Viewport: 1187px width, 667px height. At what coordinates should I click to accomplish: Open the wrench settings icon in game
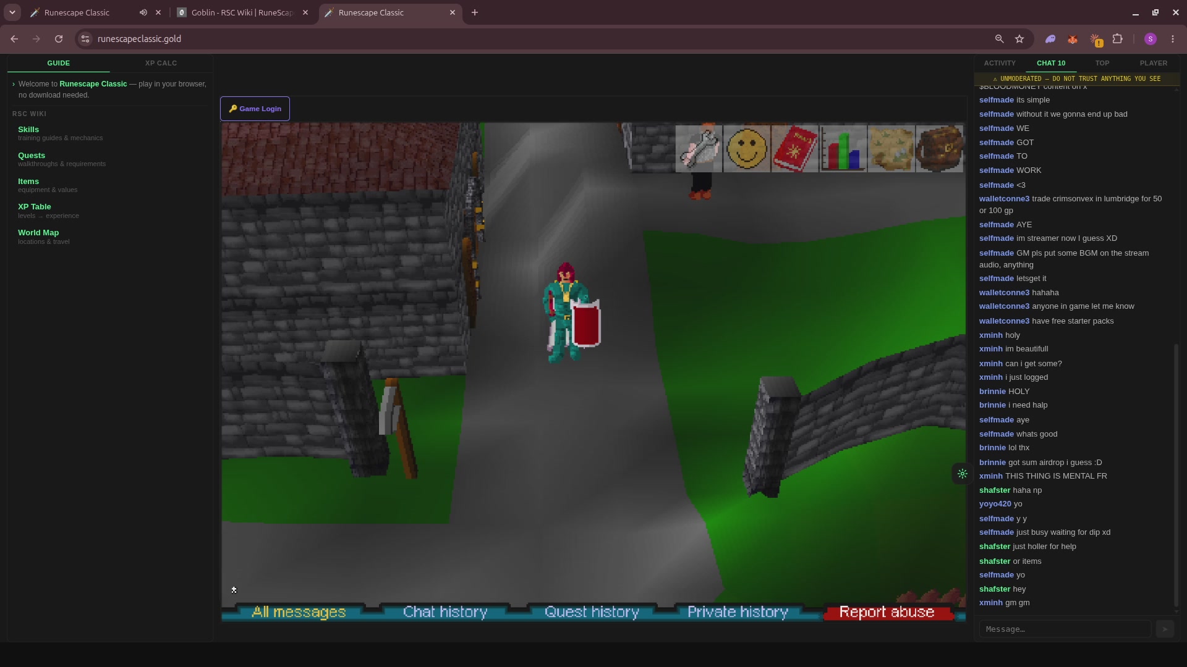(699, 149)
